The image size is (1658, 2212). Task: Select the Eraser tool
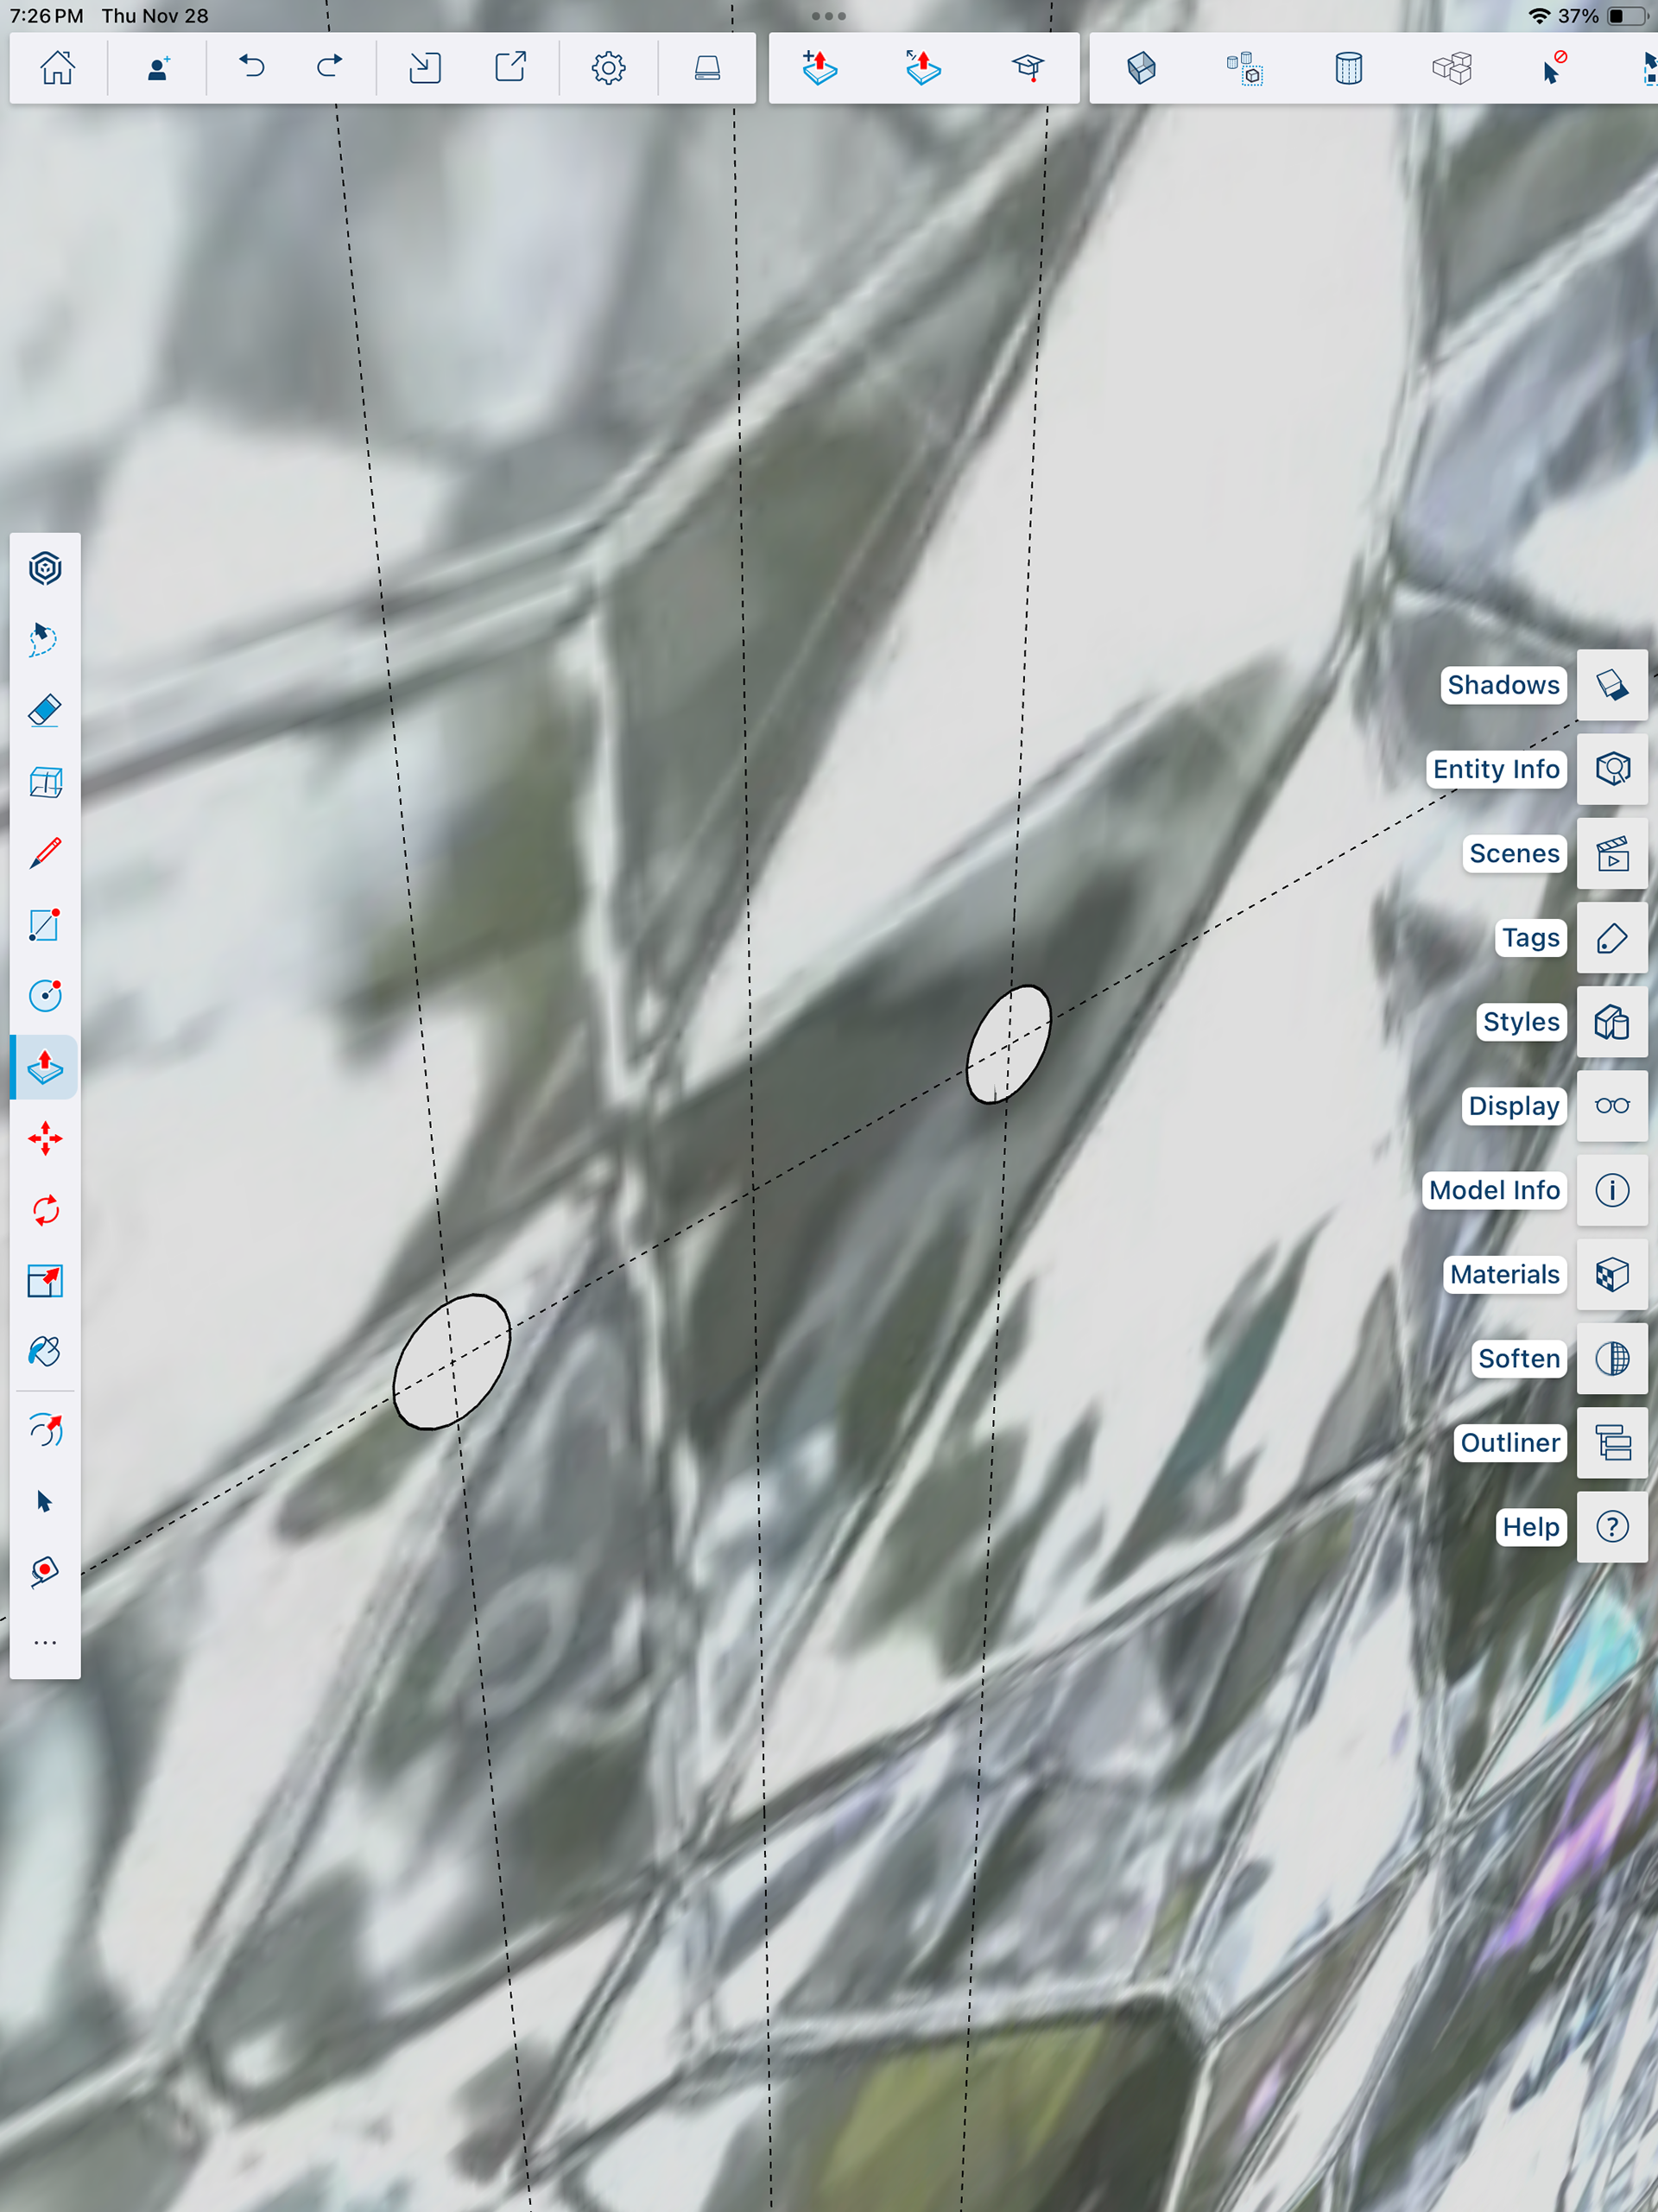tap(45, 711)
